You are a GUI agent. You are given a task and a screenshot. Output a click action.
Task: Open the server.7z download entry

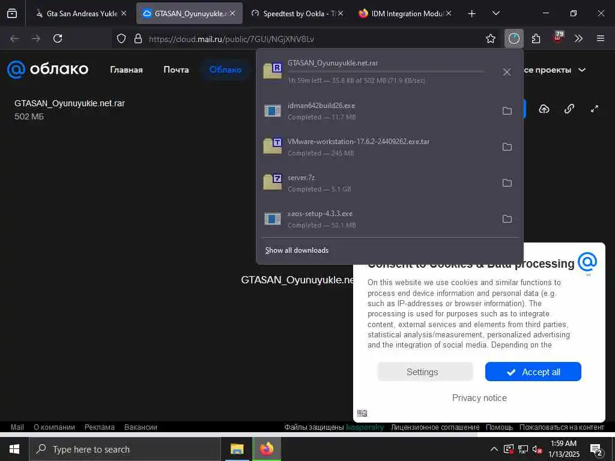(x=377, y=183)
